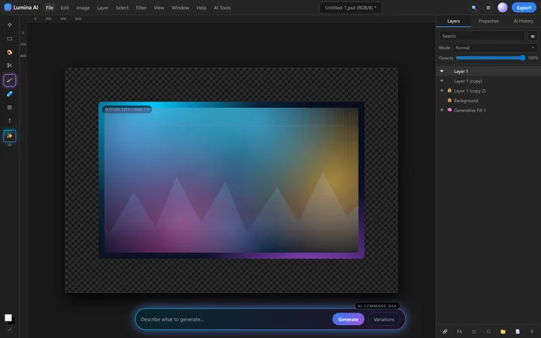Click the search magnifier icon in header

point(473,8)
